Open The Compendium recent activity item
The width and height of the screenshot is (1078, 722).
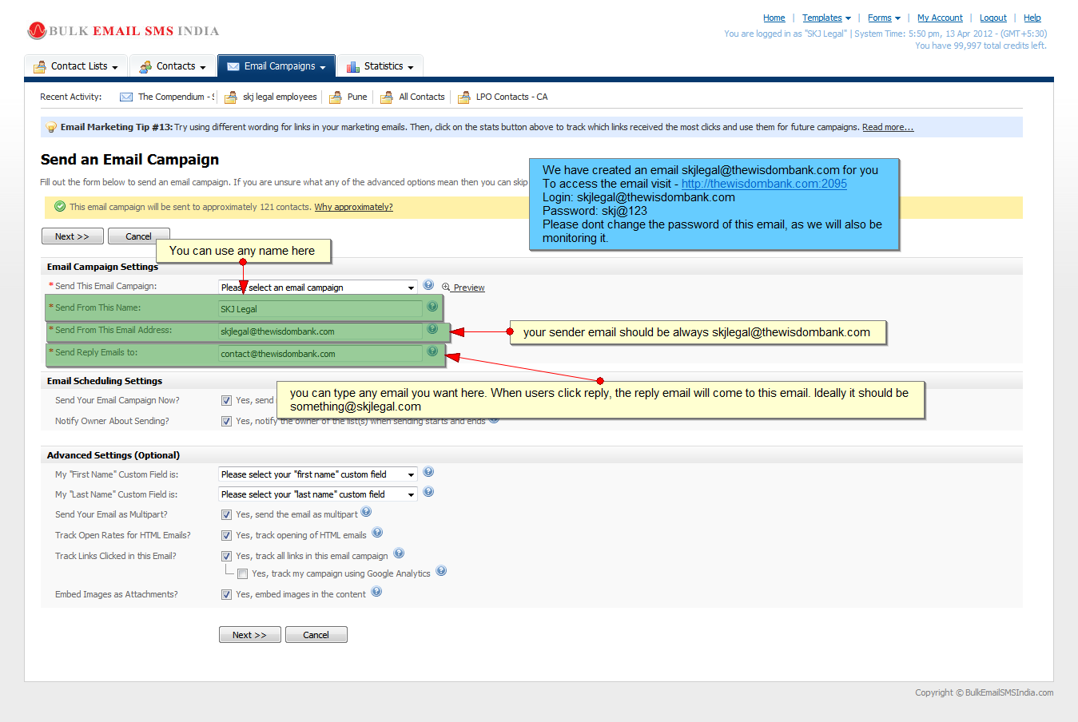[176, 97]
